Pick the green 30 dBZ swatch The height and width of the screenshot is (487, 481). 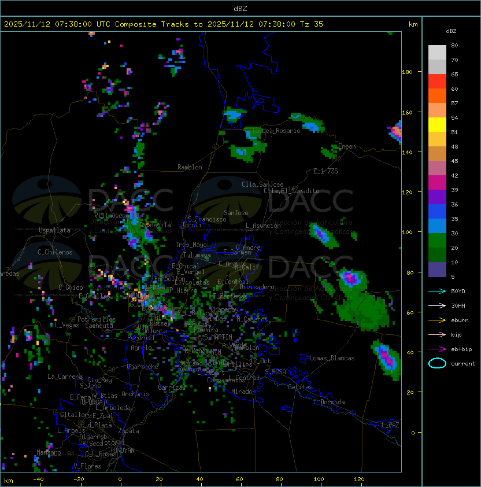tap(437, 241)
